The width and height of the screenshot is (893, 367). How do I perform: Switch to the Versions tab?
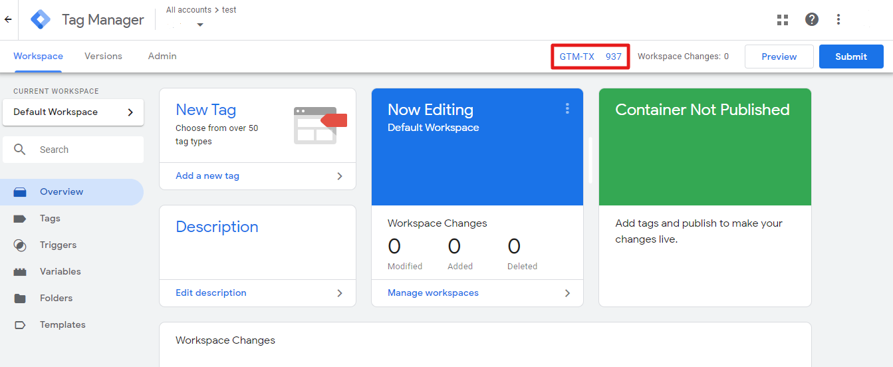coord(103,57)
